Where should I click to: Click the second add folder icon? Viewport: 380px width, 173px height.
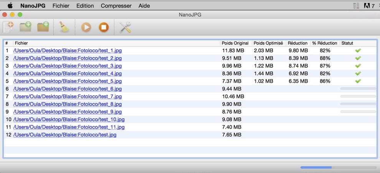click(x=43, y=27)
